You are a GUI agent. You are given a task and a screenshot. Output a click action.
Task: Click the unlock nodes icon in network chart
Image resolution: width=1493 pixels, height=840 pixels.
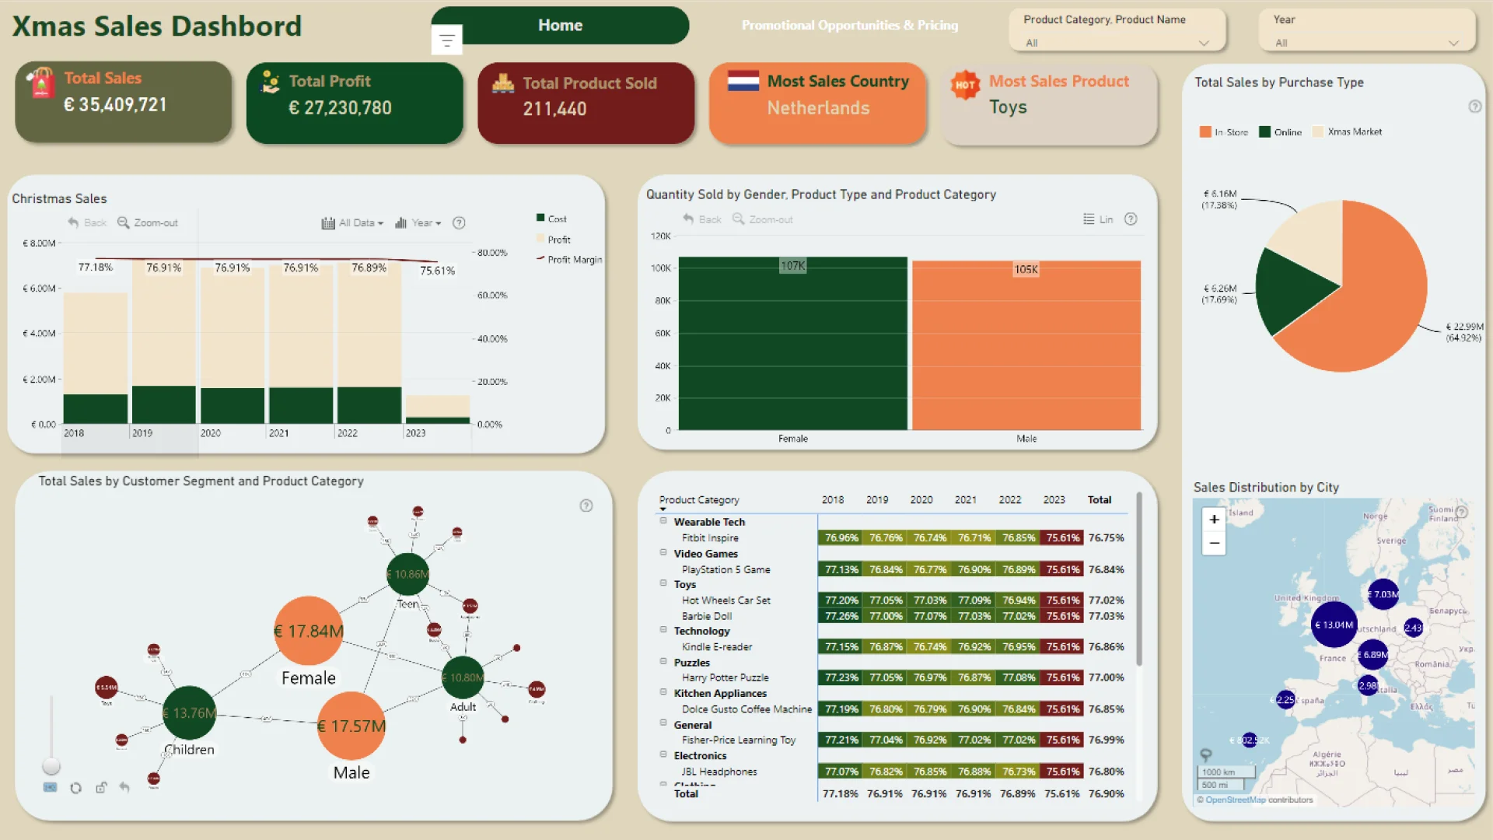pos(101,788)
